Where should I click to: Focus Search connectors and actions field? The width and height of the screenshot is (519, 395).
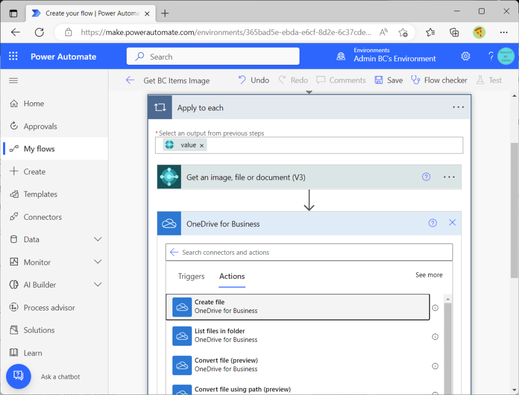pos(309,252)
